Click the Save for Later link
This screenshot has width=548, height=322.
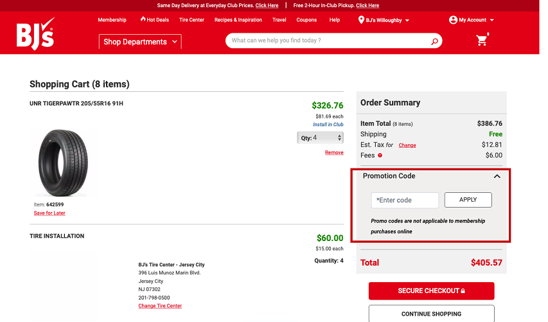point(49,213)
